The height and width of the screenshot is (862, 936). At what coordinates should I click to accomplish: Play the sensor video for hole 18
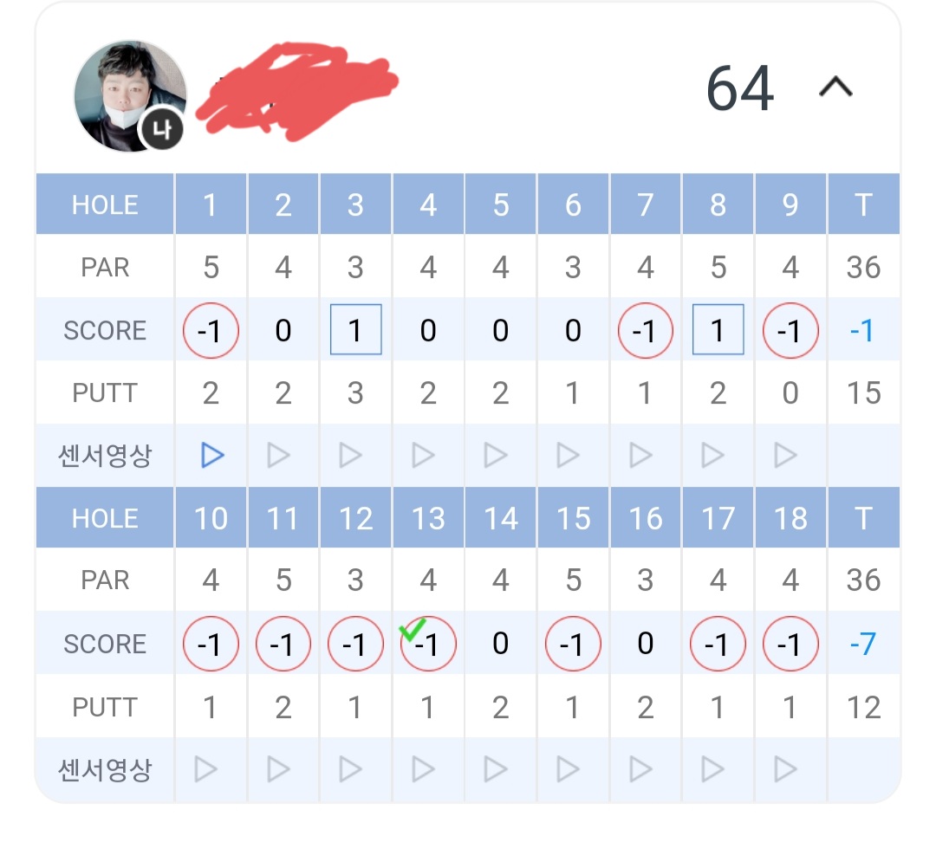point(785,768)
